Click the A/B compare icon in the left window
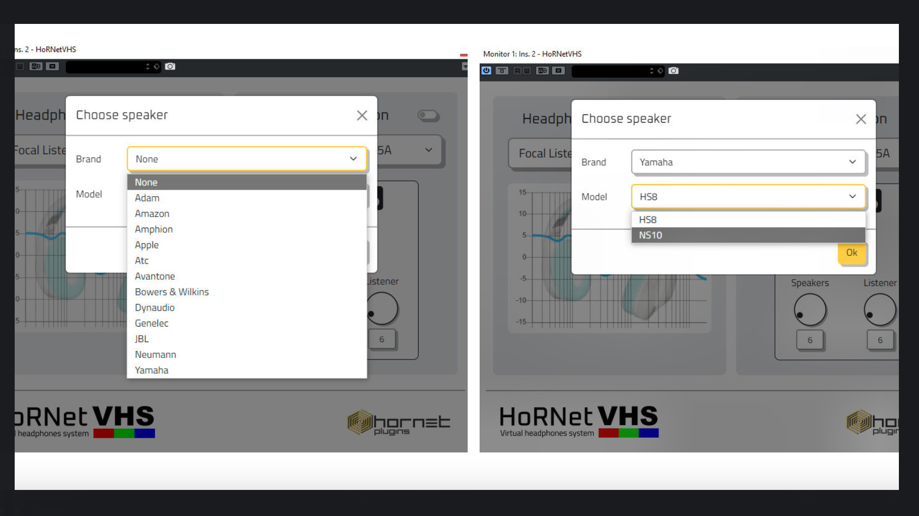 (36, 66)
